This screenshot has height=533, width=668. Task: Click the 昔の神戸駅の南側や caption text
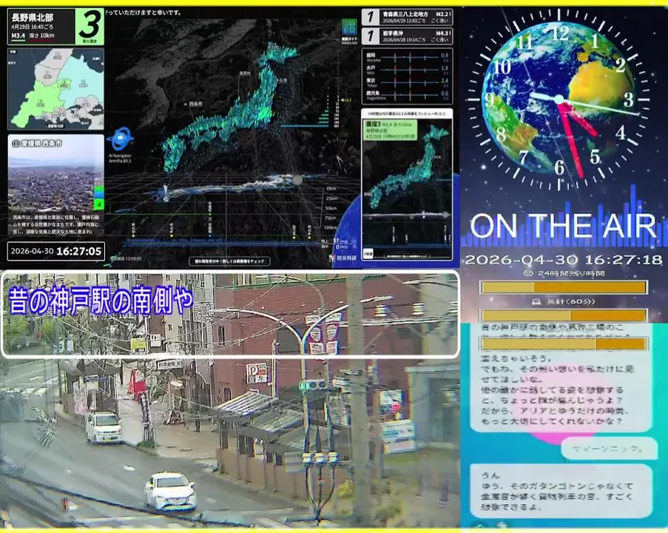pos(101,301)
